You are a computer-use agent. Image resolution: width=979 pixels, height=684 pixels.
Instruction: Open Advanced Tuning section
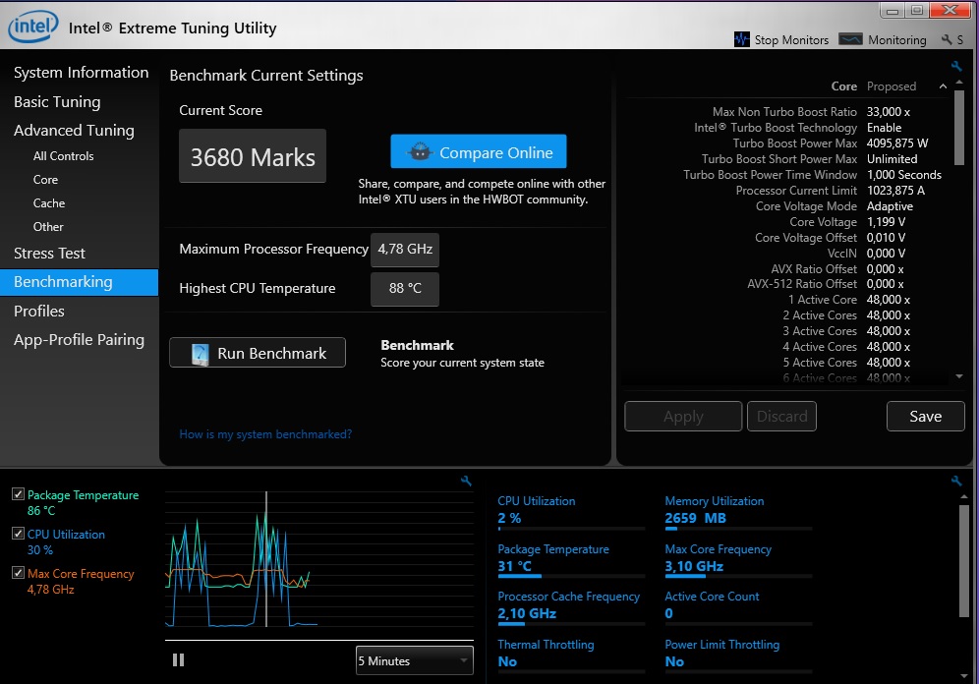tap(74, 131)
